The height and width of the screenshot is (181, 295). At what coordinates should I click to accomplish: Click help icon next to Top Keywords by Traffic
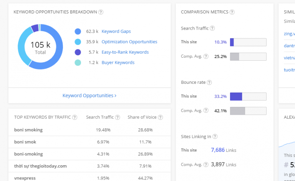pyautogui.click(x=75, y=117)
